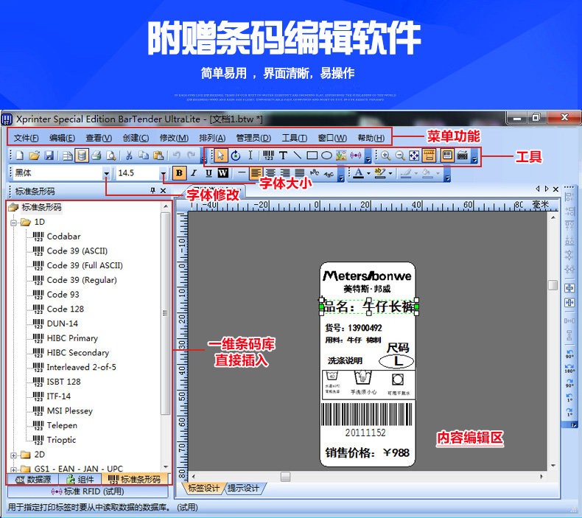This screenshot has width=582, height=518.
Task: Select the 品名: 牛仔长裤 text object
Action: [x=369, y=307]
